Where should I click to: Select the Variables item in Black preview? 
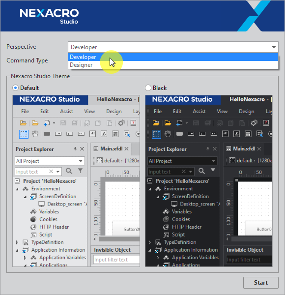click(182, 211)
